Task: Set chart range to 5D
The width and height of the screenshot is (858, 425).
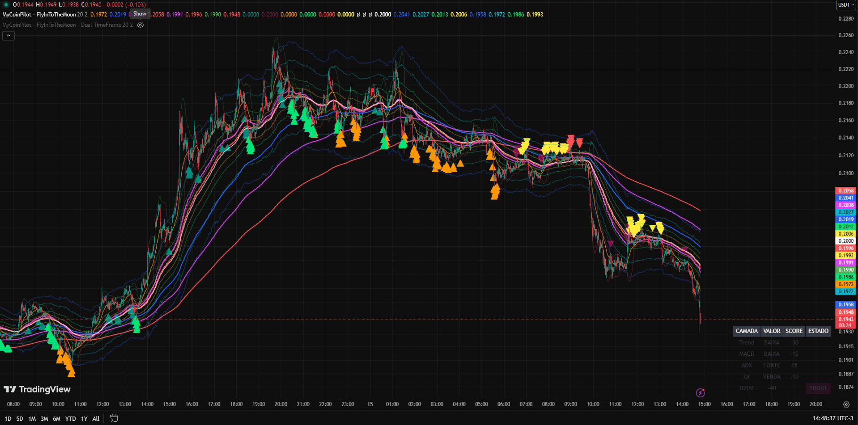Action: 20,418
